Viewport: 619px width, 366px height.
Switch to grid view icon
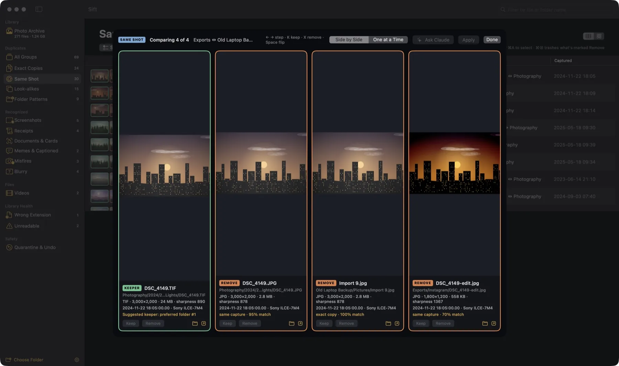[x=599, y=36]
